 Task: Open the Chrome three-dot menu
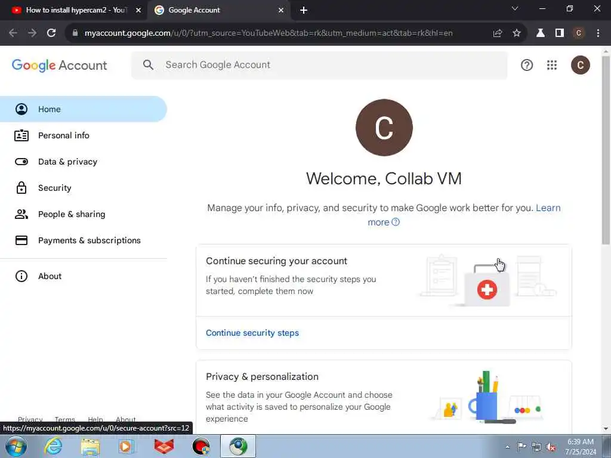pyautogui.click(x=598, y=33)
